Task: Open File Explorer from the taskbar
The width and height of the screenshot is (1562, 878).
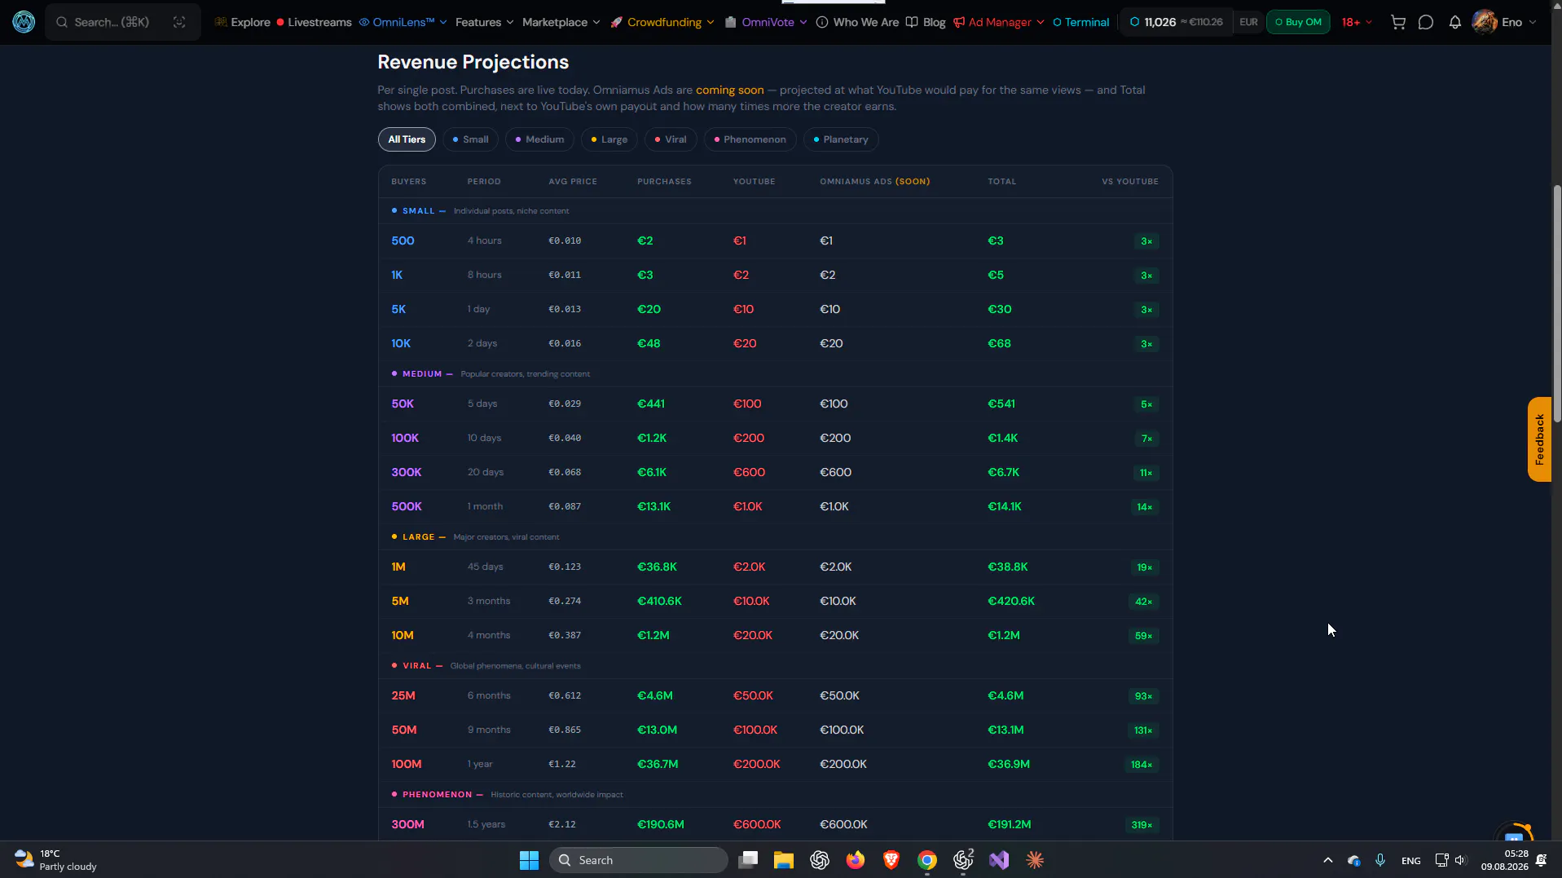Action: [784, 860]
